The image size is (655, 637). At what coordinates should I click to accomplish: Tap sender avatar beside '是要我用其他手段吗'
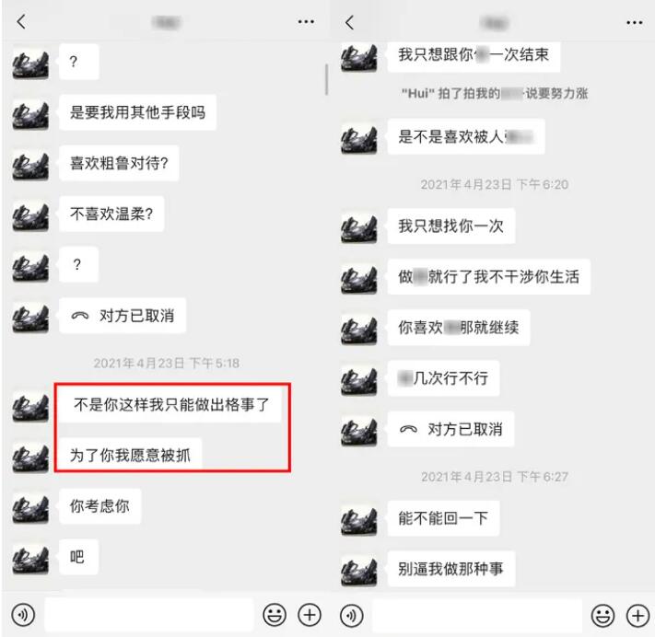point(30,114)
